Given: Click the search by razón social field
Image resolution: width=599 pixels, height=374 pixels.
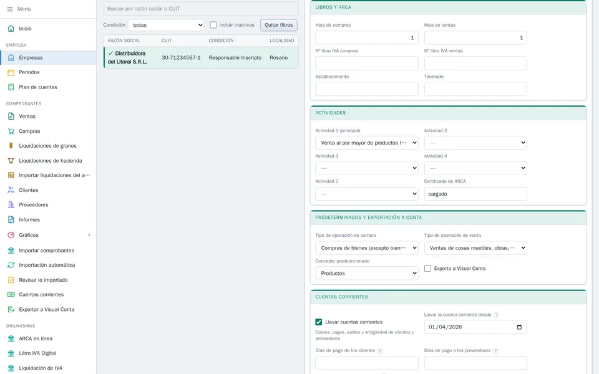Looking at the screenshot, I should point(201,8).
